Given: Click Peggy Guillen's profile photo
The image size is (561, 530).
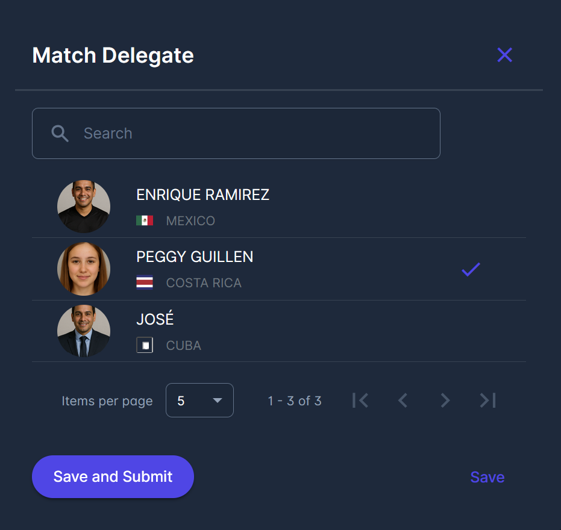Looking at the screenshot, I should (x=84, y=269).
